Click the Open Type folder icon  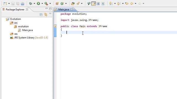pyautogui.click(x=73, y=4)
